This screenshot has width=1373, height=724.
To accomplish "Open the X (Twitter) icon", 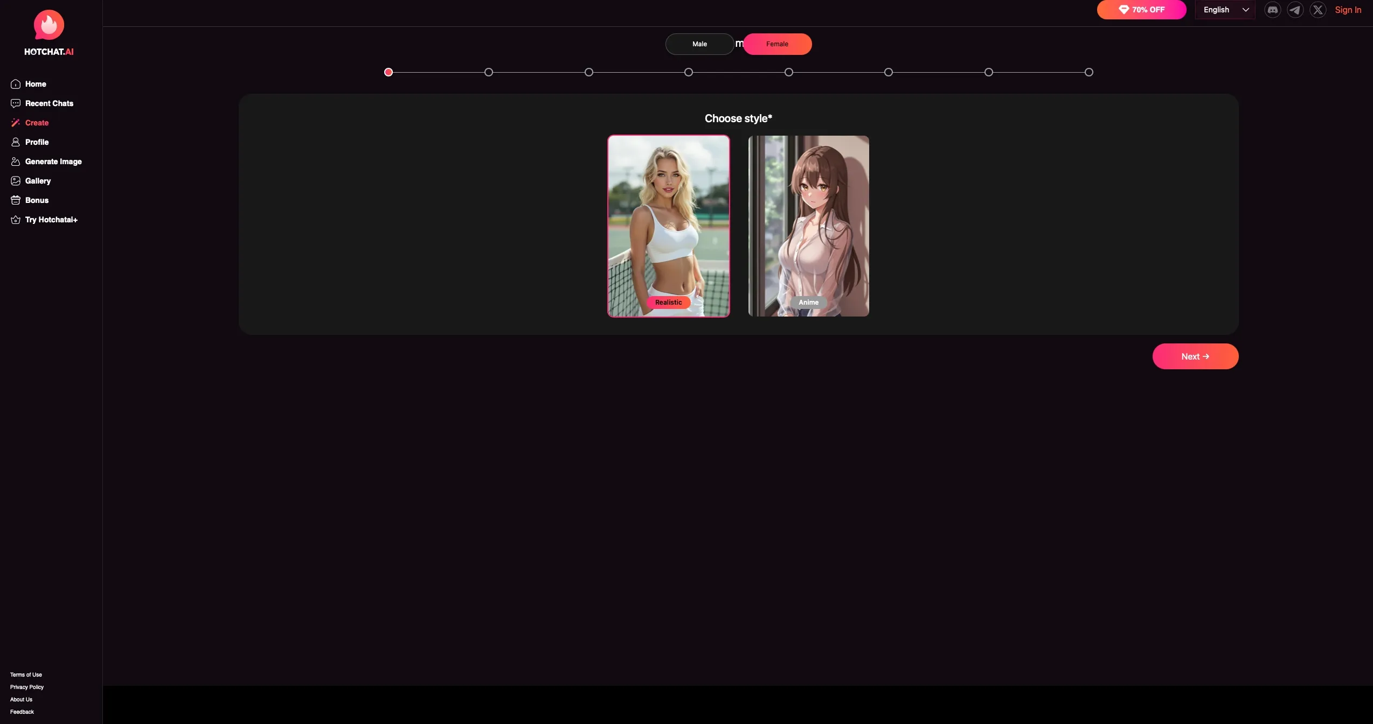I will [x=1317, y=10].
